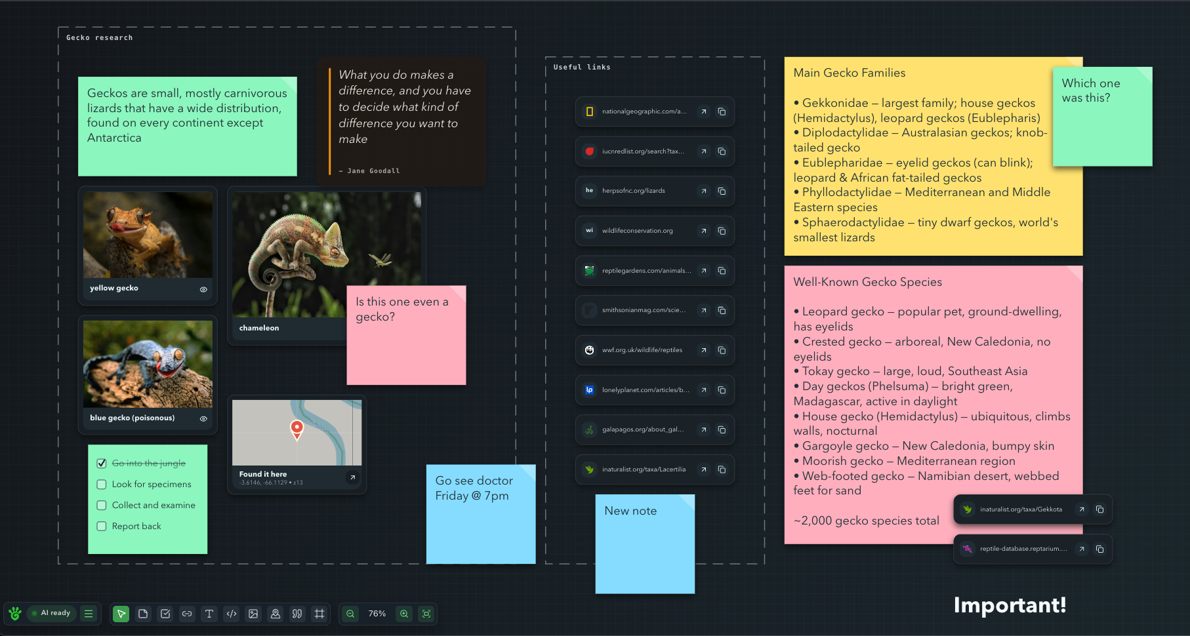1190x636 pixels.
Task: Open the AI ready status menu
Action: click(52, 613)
